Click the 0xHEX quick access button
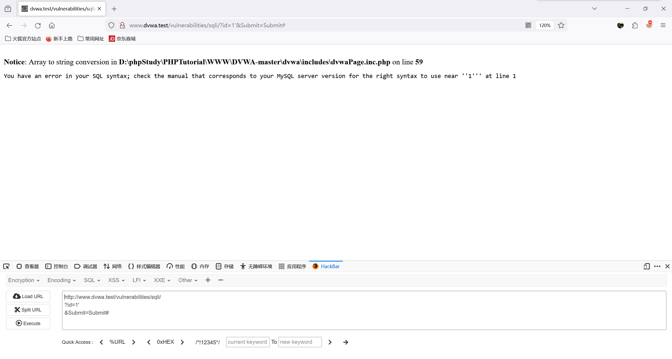Viewport: 672px width, 359px height. (x=165, y=342)
